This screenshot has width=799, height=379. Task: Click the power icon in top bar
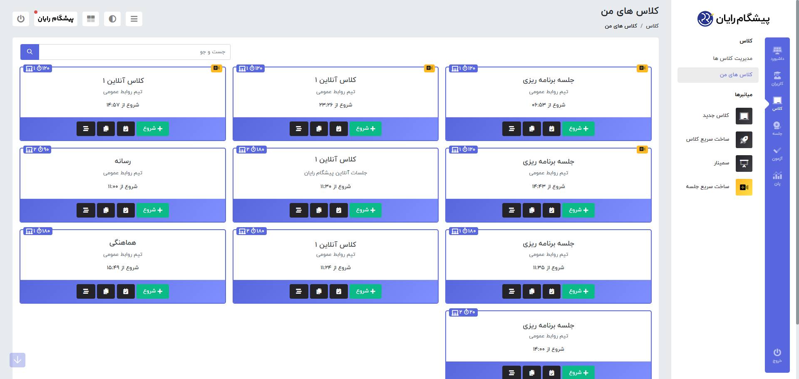click(21, 19)
